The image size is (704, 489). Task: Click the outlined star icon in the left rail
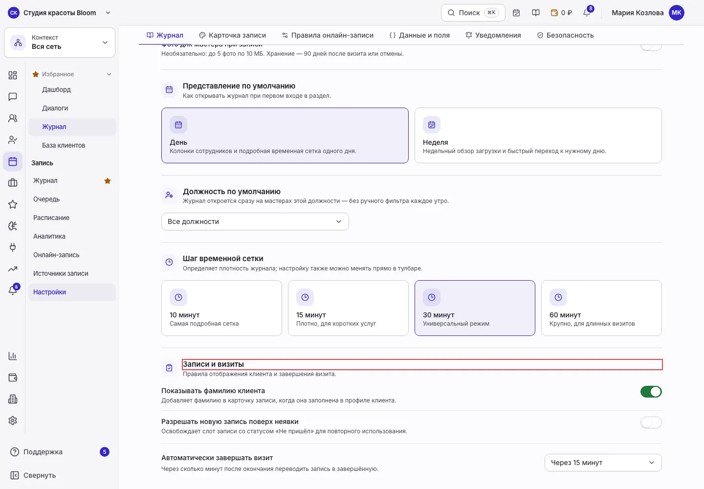coord(13,204)
